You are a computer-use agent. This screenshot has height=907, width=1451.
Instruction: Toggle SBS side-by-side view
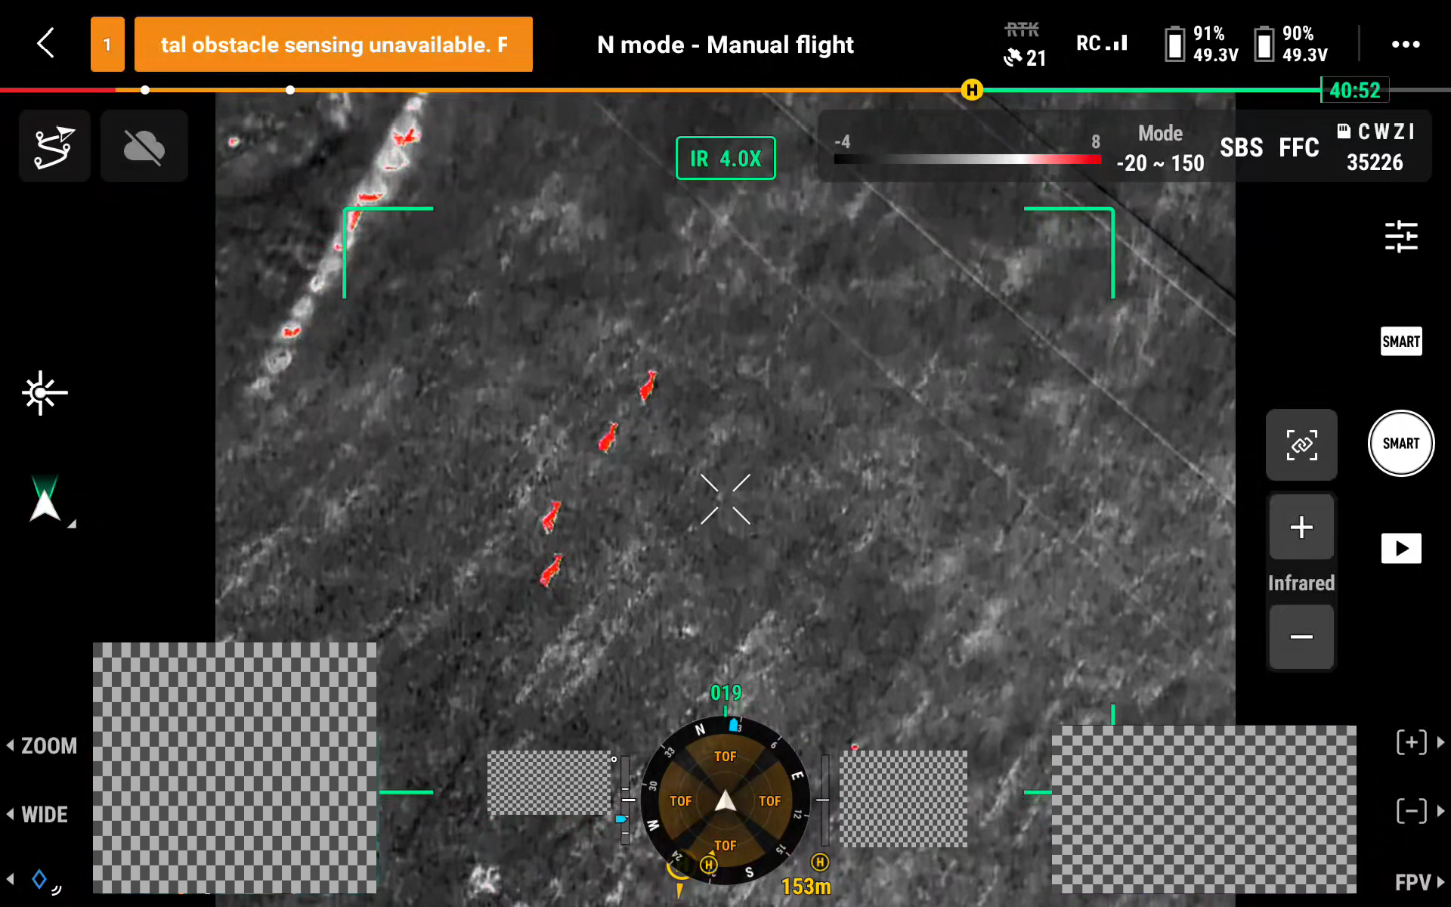[1241, 147]
